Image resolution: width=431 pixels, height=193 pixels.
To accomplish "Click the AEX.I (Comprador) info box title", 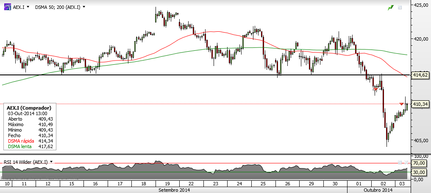I will pyautogui.click(x=29, y=108).
